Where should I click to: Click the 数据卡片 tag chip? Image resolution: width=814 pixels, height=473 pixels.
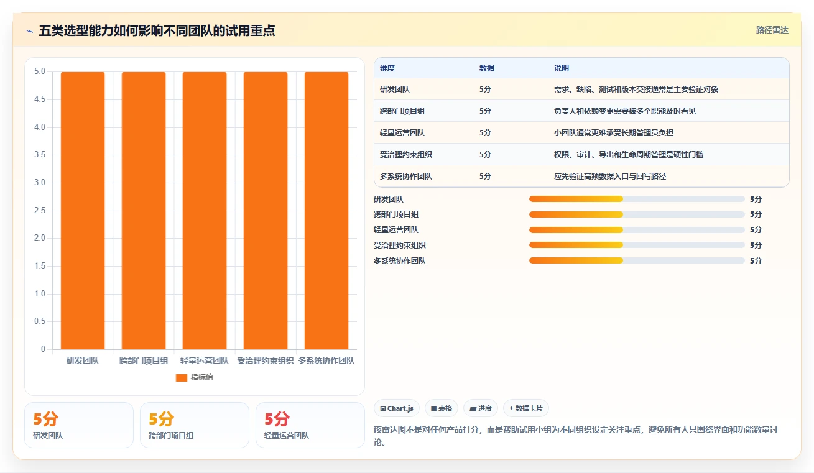[526, 408]
